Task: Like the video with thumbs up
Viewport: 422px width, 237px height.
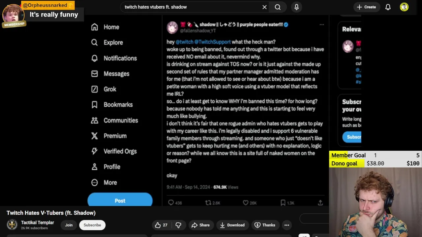Action: (x=161, y=225)
